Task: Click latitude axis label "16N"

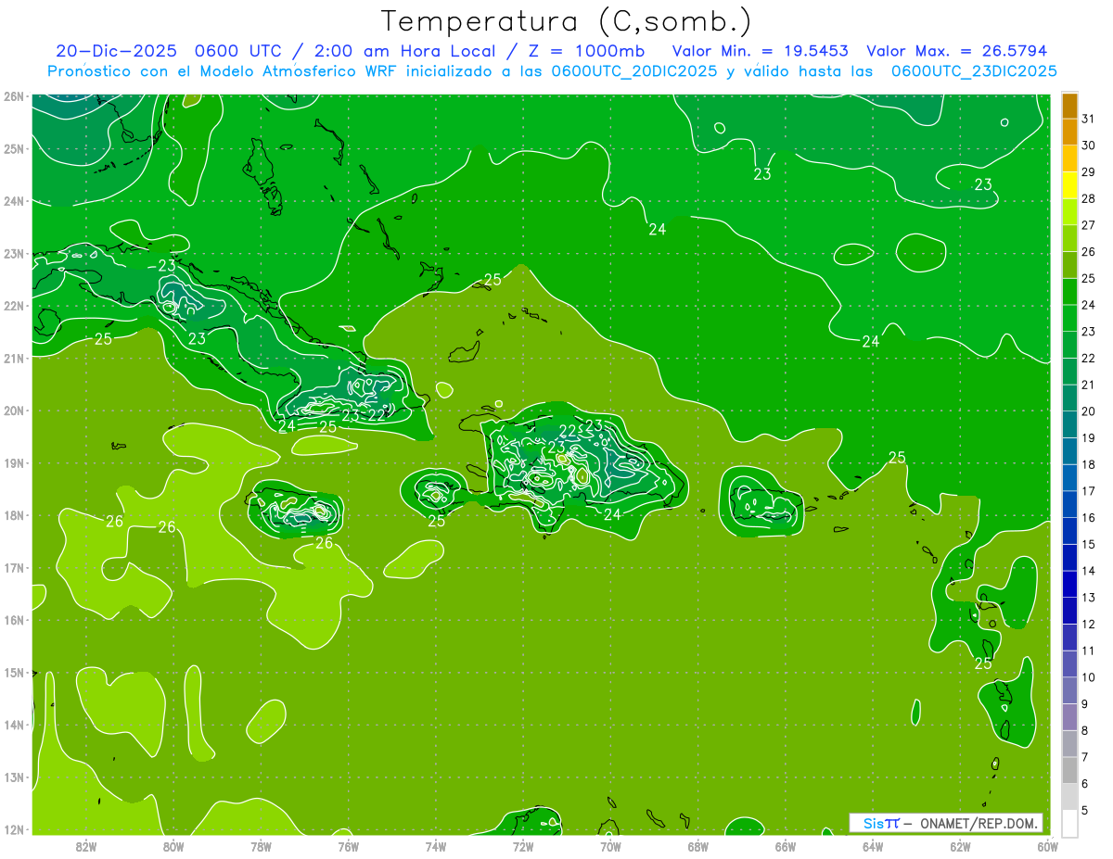Action: click(x=13, y=620)
